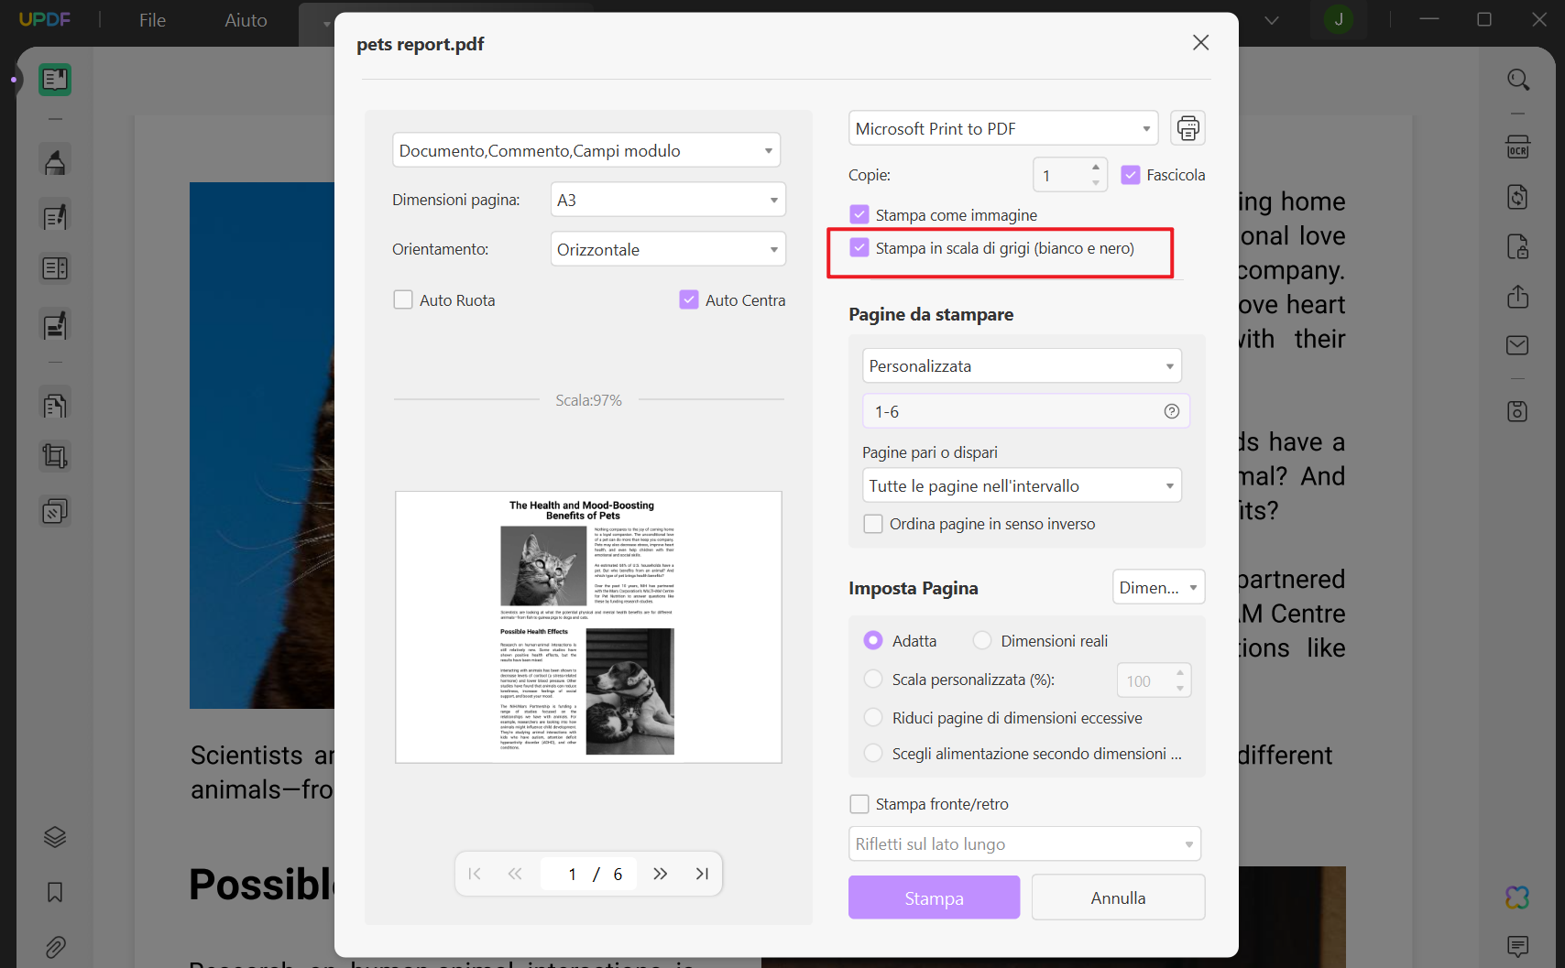Go to next page in print preview
Image resolution: width=1565 pixels, height=968 pixels.
click(x=660, y=874)
